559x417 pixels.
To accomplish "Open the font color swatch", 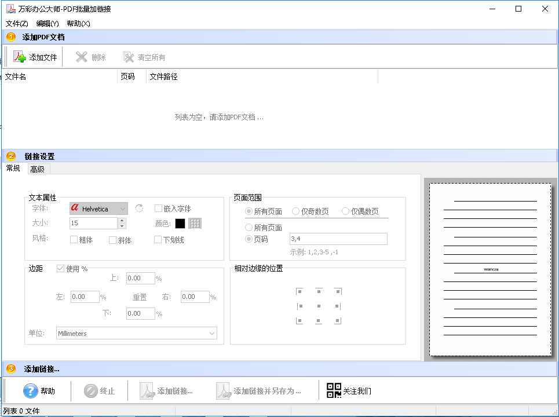I will 180,223.
